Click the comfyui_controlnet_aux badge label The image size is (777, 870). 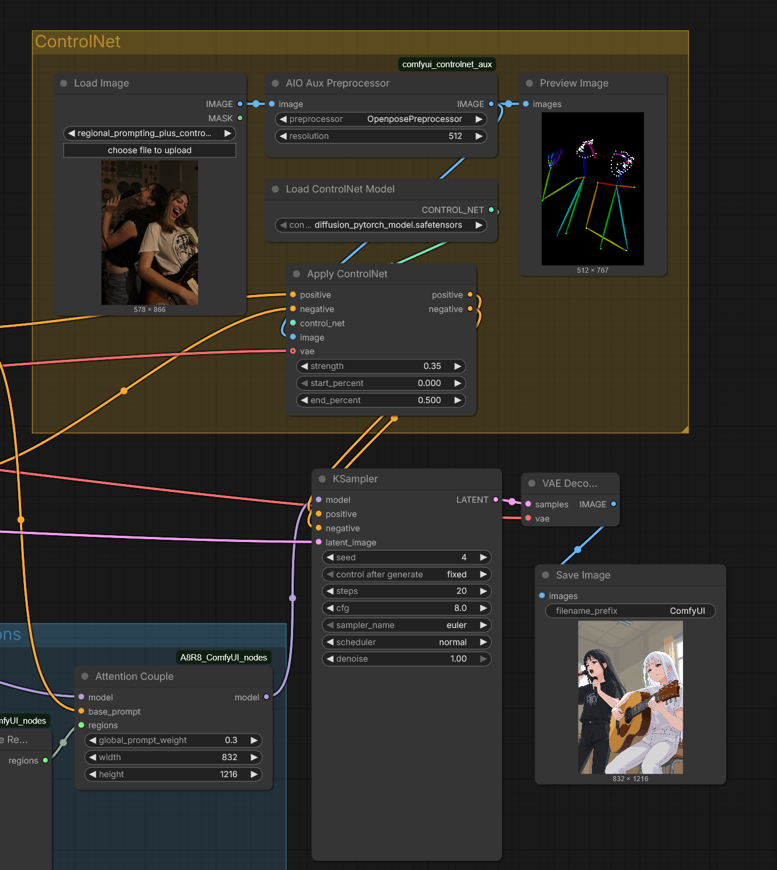pos(447,64)
